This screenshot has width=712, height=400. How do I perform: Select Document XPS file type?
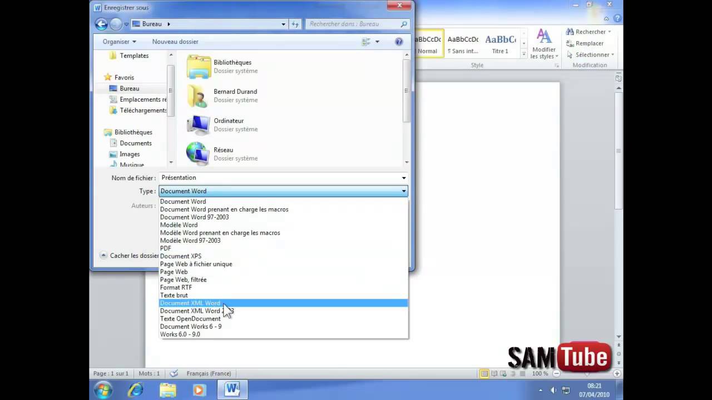pyautogui.click(x=284, y=256)
